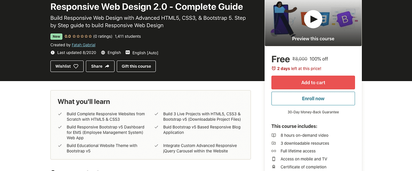Click the star rating icons
Image resolution: width=412 pixels, height=171 pixels.
(x=82, y=36)
